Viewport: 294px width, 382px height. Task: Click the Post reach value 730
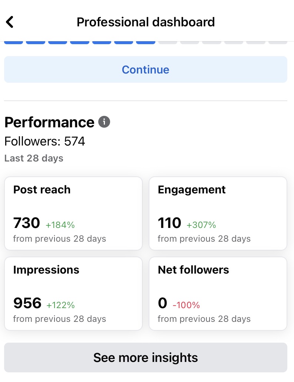click(x=27, y=223)
